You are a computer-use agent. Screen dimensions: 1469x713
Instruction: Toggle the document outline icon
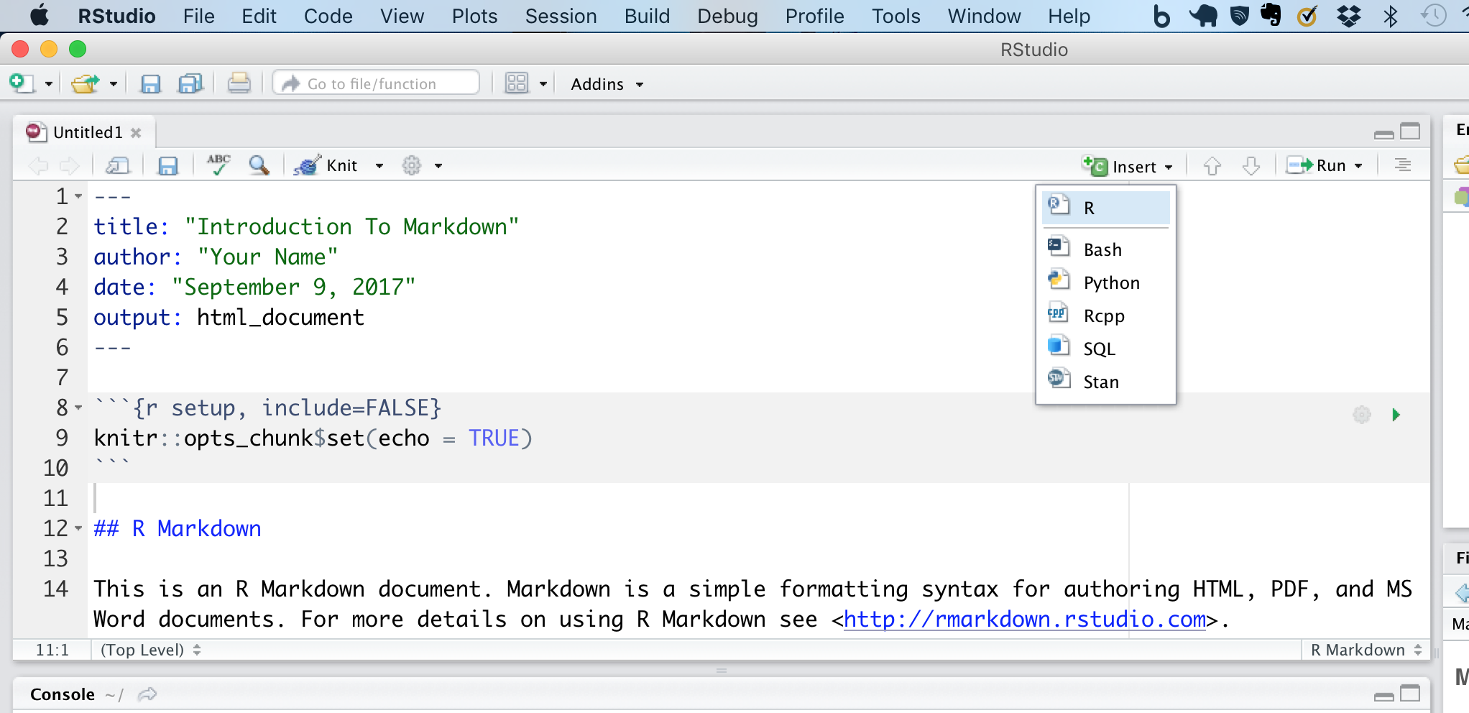(1402, 165)
